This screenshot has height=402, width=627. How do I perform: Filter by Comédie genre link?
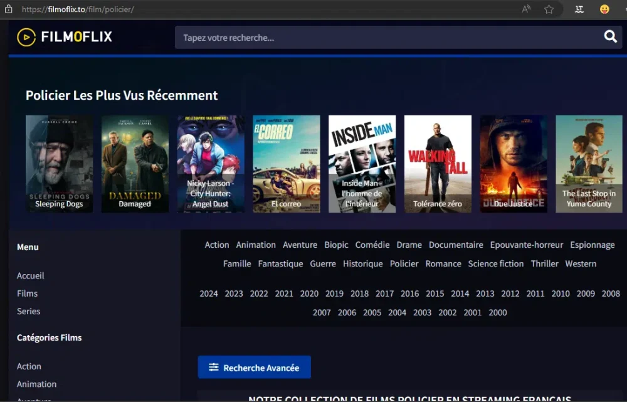pyautogui.click(x=372, y=245)
